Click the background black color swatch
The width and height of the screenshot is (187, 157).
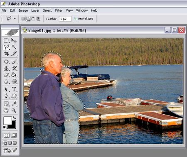pos(13,126)
